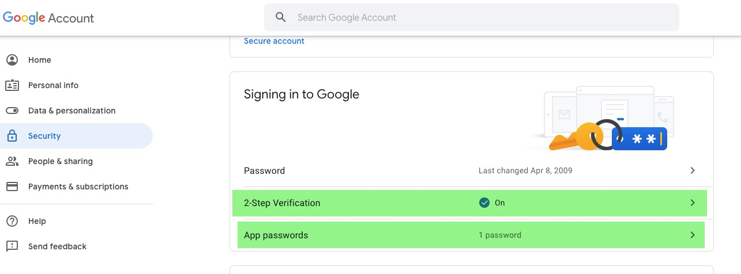
Task: Click the Security padlock icon
Action: pos(12,136)
